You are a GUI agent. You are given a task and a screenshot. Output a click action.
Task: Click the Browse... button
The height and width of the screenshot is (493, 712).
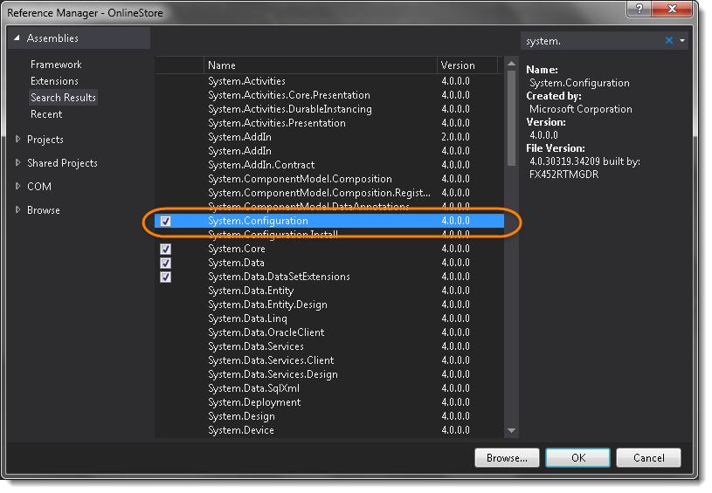tap(507, 457)
